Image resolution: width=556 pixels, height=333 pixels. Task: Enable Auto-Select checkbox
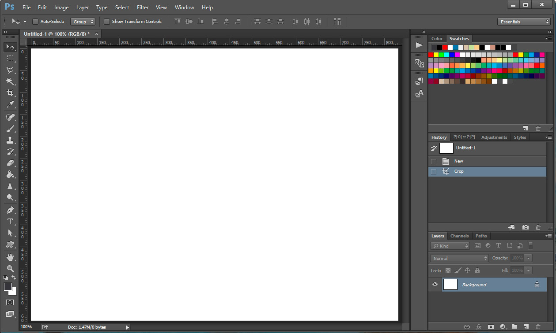[x=35, y=22]
